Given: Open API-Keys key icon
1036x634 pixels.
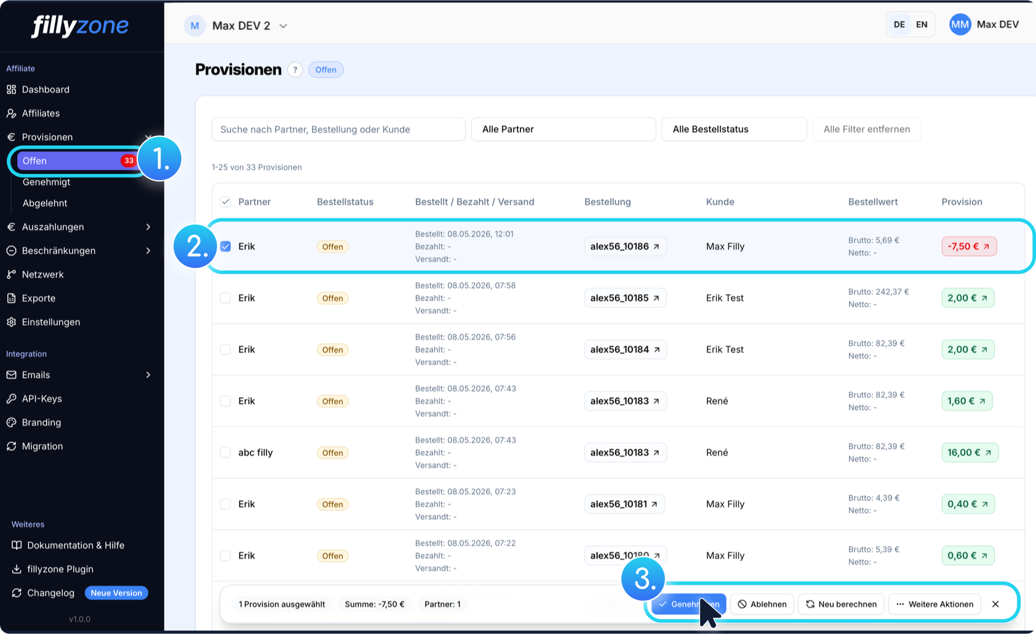Looking at the screenshot, I should (11, 399).
